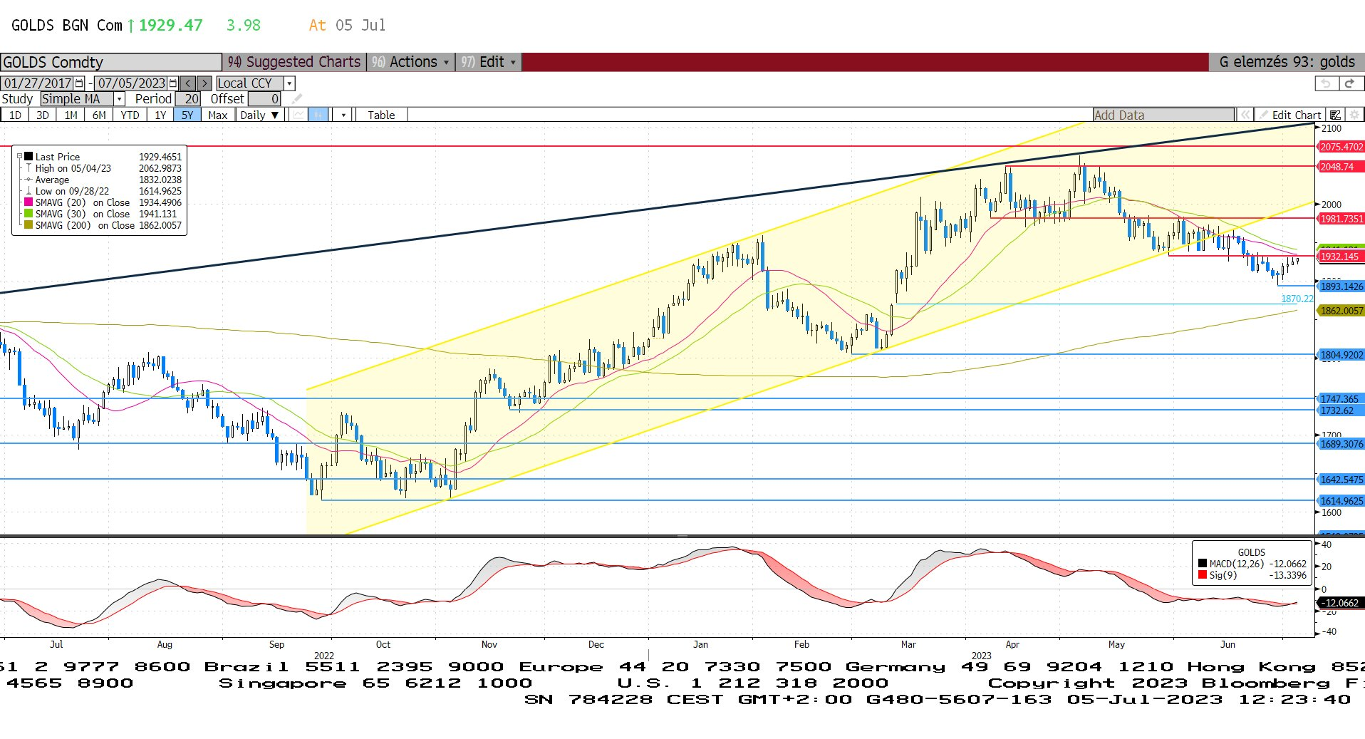Screen dimensions: 1365x739
Task: Select the 1D range tab
Action: click(15, 115)
